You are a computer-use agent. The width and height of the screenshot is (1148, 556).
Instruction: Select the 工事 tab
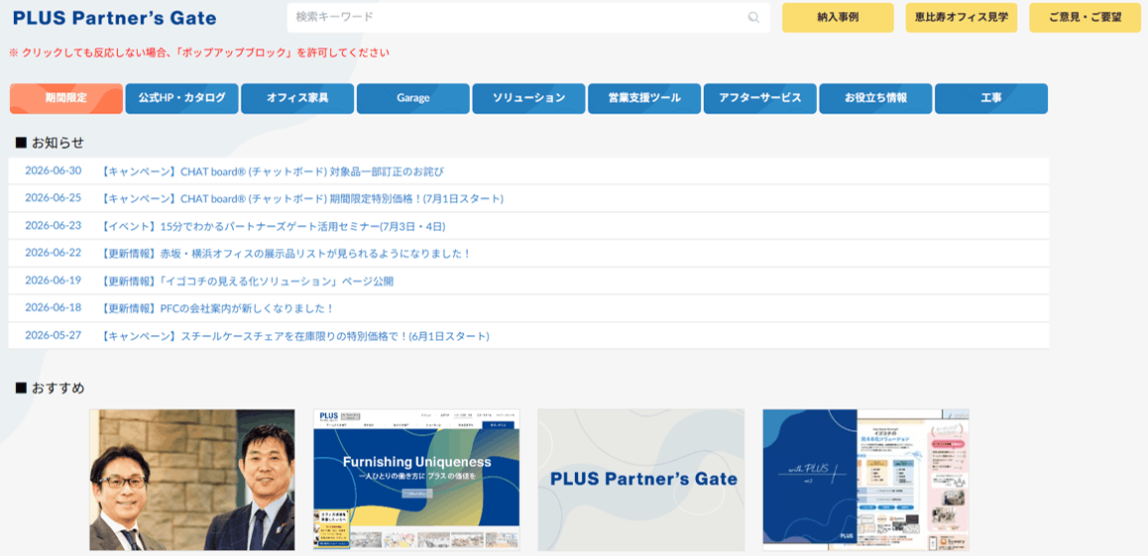[x=991, y=99]
